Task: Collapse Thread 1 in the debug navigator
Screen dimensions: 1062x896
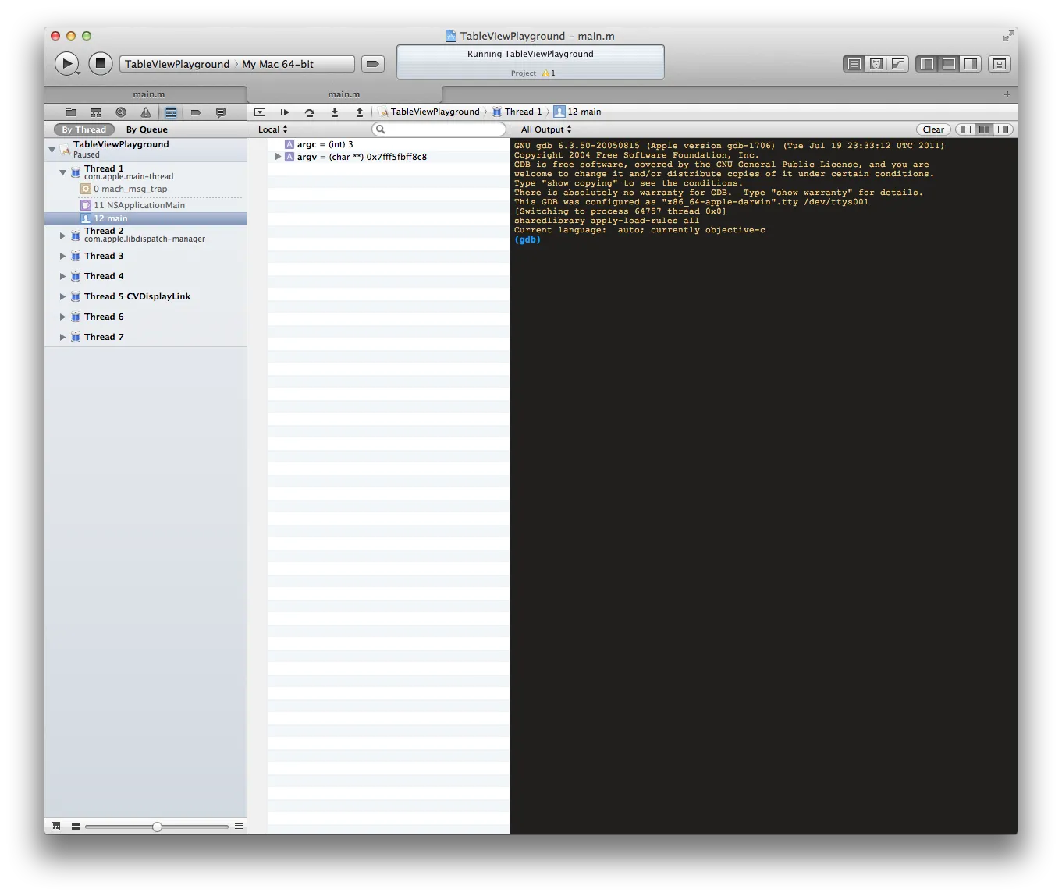Action: tap(62, 172)
